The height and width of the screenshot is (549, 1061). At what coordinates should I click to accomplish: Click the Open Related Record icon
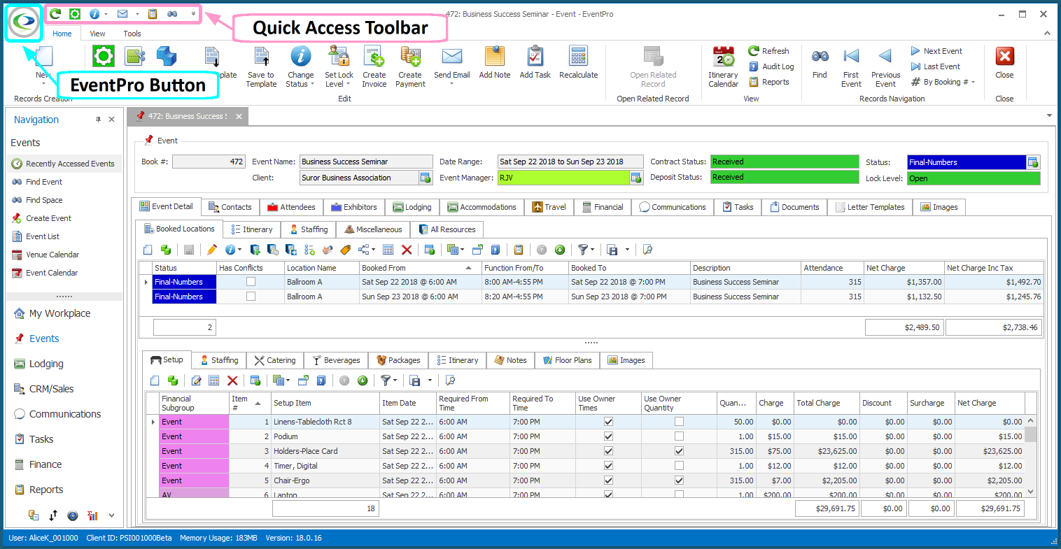(x=653, y=57)
